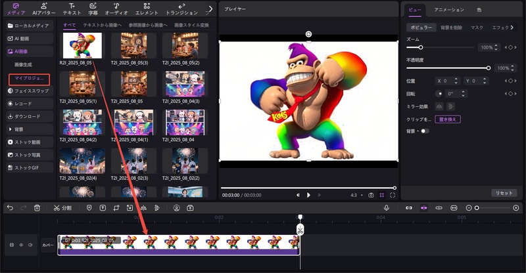Open the テキスト text tab

pyautogui.click(x=72, y=9)
